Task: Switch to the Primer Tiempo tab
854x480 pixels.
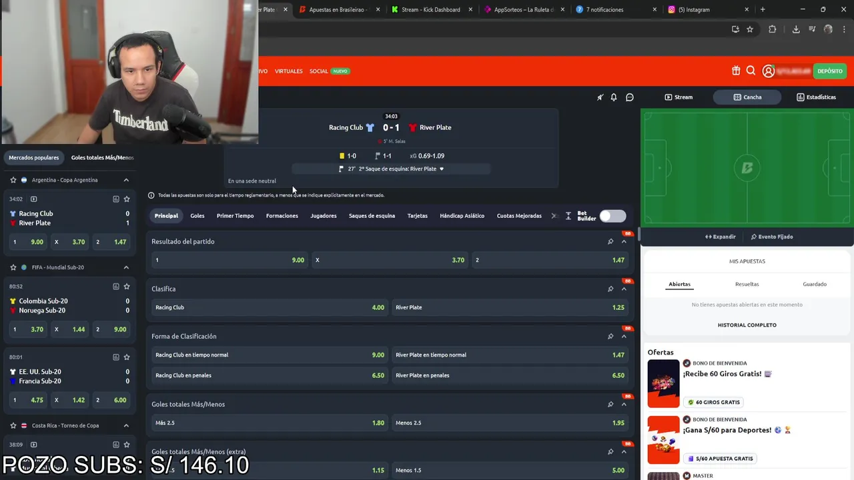Action: click(x=235, y=216)
